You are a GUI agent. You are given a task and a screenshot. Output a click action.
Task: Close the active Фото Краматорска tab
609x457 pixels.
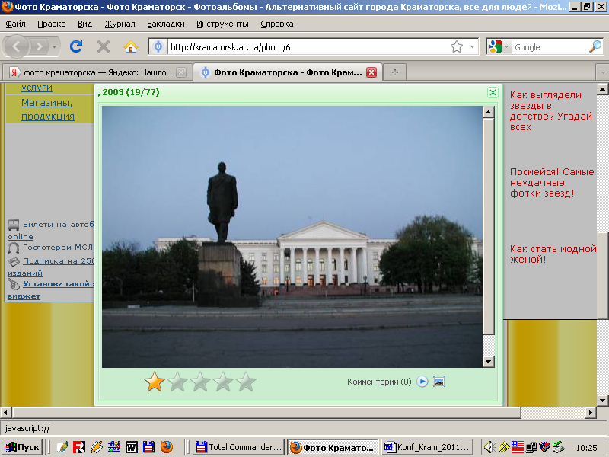(x=371, y=72)
